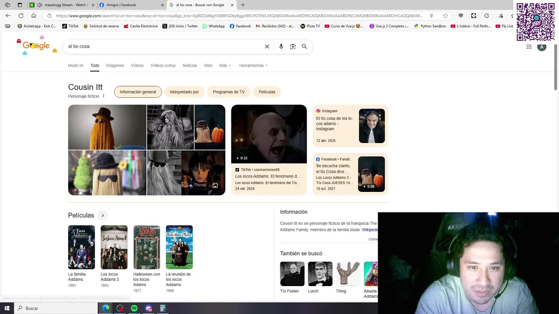The height and width of the screenshot is (314, 559).
Task: Open the Google apps grid icon
Action: click(529, 47)
